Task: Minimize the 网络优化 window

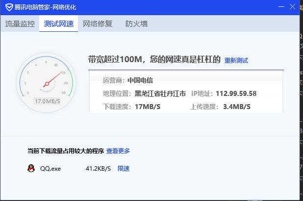Action: [280, 7]
